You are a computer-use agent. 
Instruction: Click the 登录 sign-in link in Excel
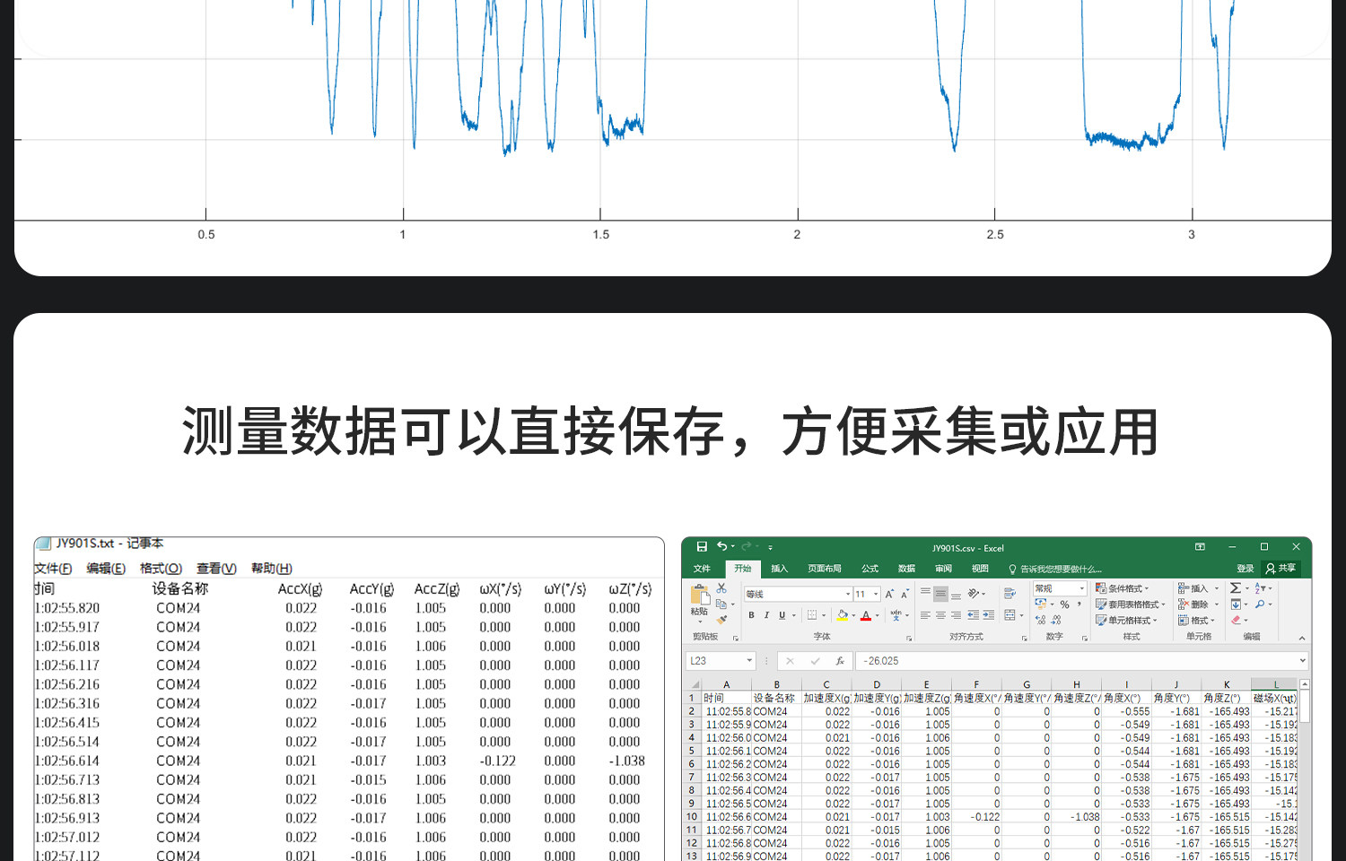(x=1245, y=569)
